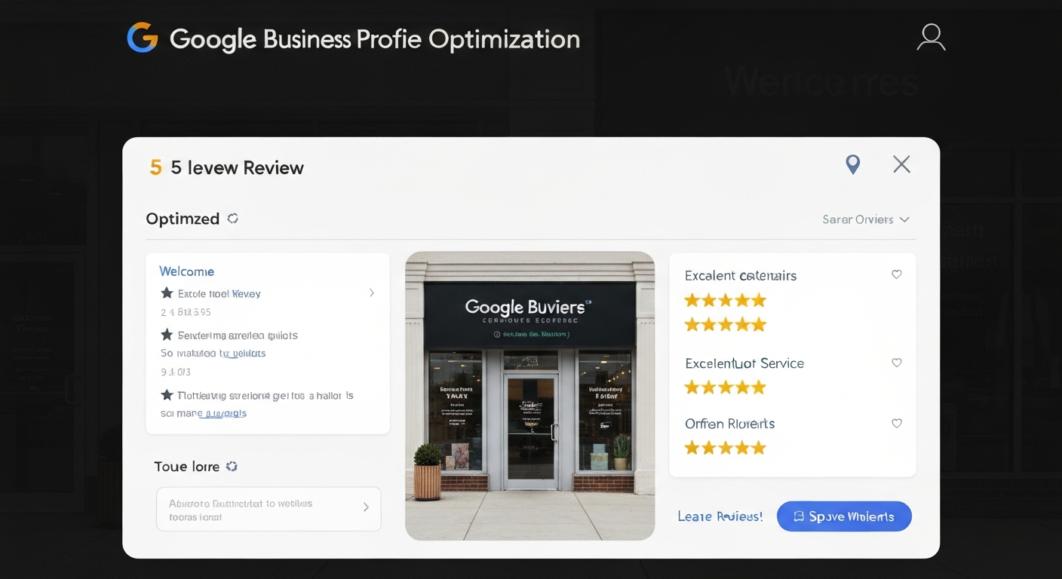Click the Google G logo
This screenshot has width=1062, height=579.
click(x=143, y=38)
